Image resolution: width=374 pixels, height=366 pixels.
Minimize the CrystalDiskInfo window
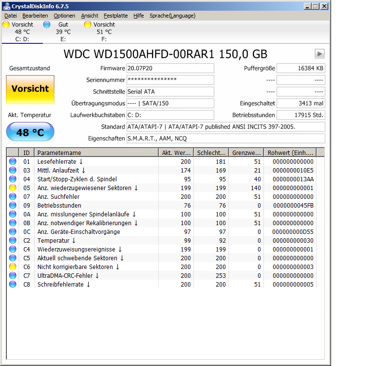pos(307,6)
